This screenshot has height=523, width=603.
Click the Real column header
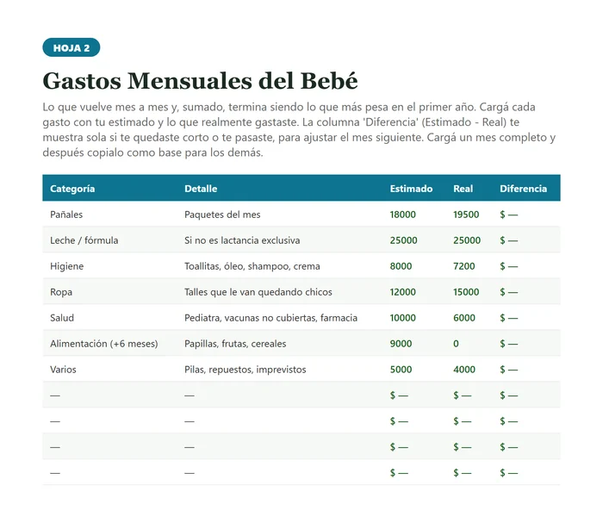coord(463,189)
